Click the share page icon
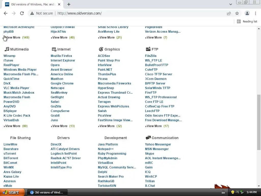The image size is (261, 196). [229, 13]
